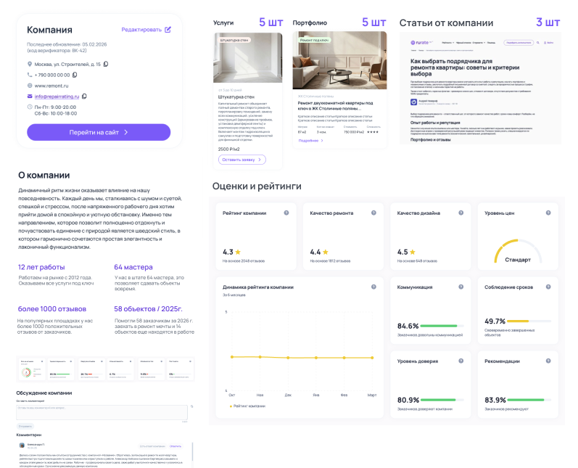Click the help icon on Рейтинг компании card

coord(286,213)
